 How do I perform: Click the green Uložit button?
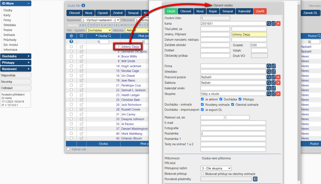171,11
